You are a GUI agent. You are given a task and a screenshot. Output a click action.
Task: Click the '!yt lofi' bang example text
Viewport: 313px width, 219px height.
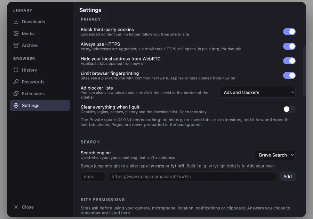(177, 166)
